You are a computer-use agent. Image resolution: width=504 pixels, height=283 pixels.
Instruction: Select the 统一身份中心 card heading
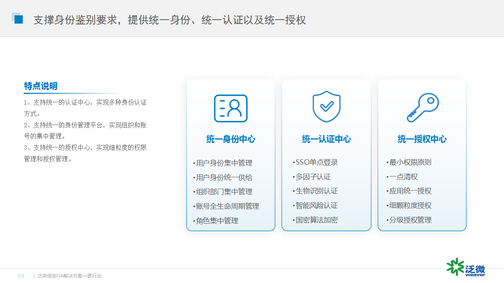pyautogui.click(x=231, y=139)
